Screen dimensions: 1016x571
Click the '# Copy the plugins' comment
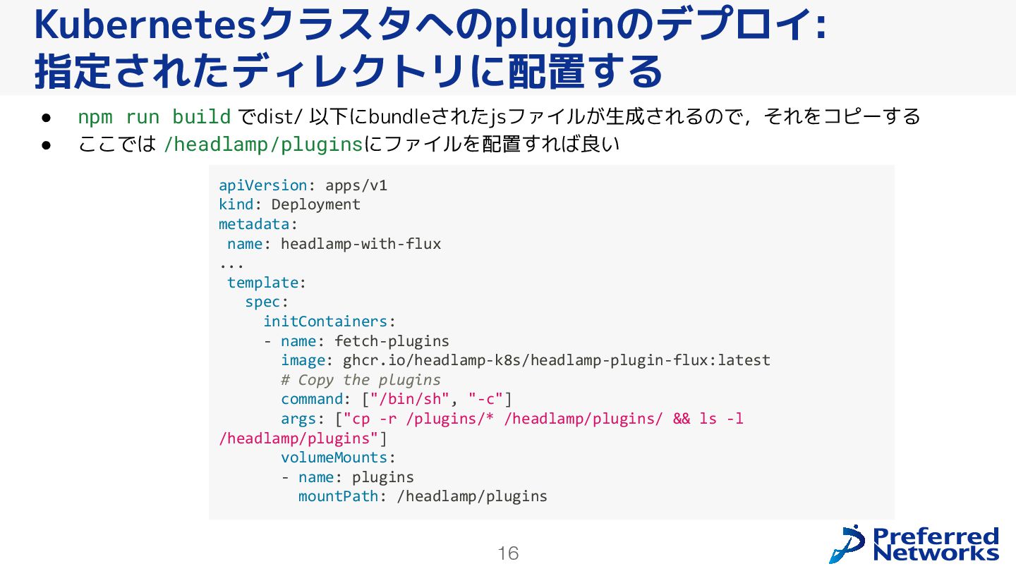361,380
